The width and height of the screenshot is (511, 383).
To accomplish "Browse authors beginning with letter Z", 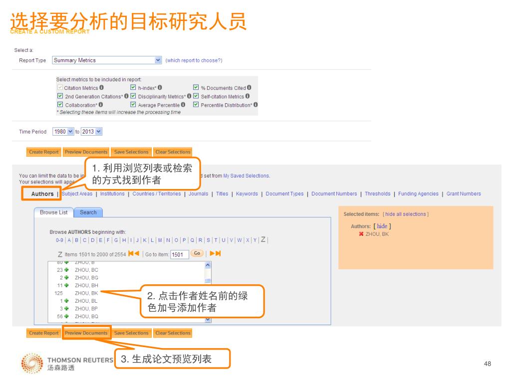I will coord(263,239).
